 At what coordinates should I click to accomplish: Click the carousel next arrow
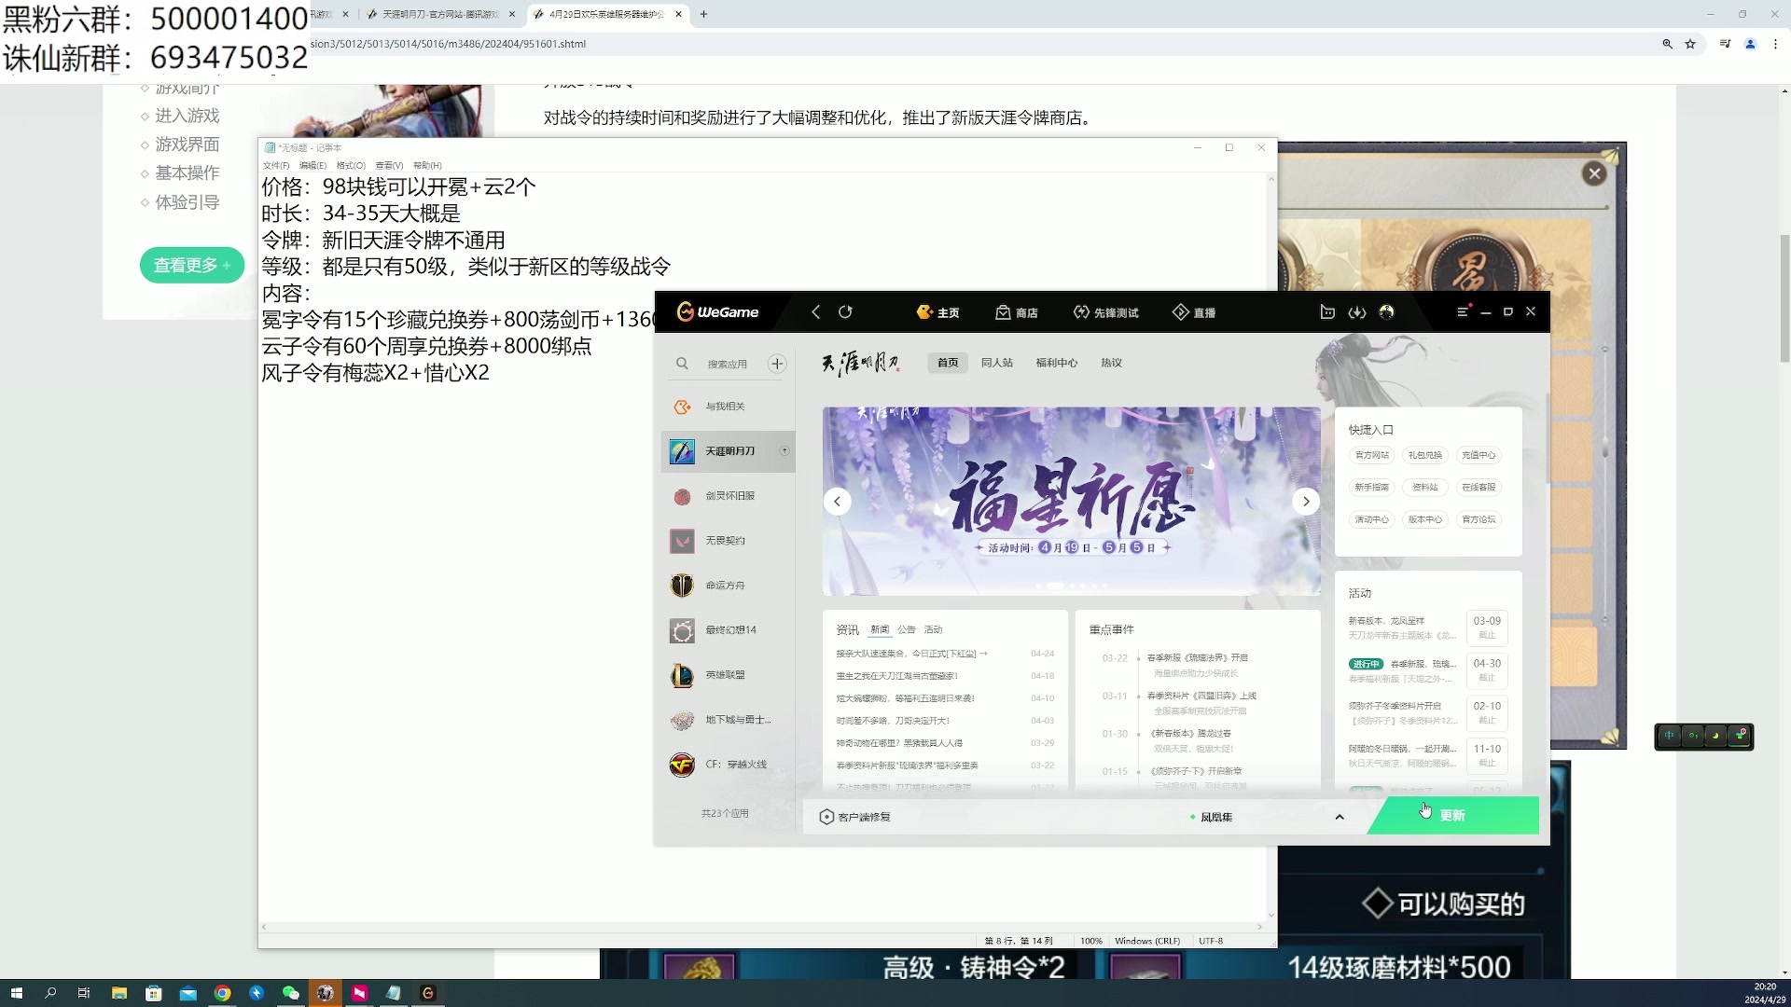(1306, 501)
